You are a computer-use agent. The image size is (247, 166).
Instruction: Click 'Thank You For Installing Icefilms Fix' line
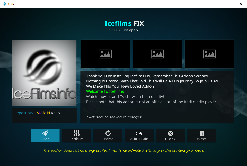[x=147, y=76]
